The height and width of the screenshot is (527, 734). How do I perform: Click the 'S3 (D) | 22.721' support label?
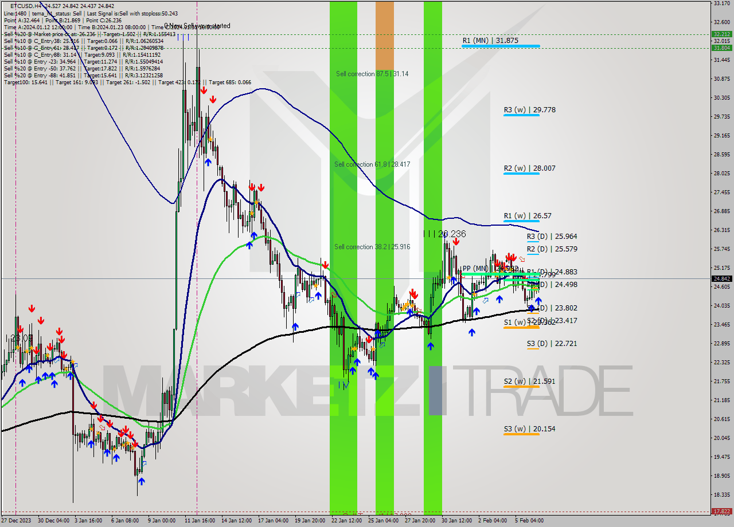point(552,344)
